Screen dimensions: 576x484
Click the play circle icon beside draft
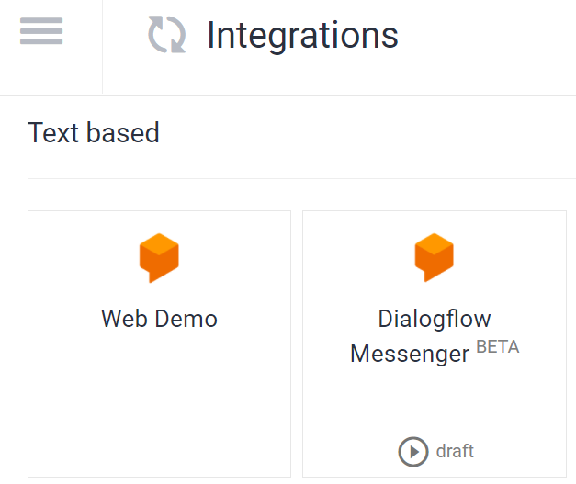click(413, 451)
